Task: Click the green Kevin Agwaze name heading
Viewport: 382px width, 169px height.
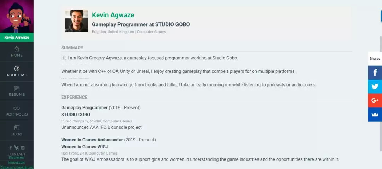Action: click(x=113, y=15)
